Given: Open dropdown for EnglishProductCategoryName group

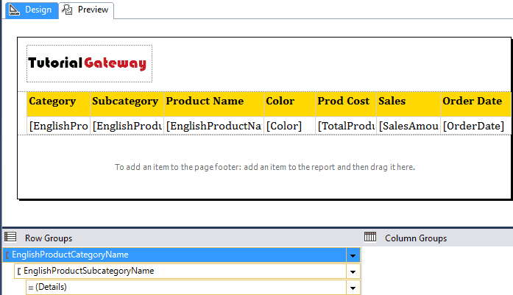Looking at the screenshot, I should [353, 255].
